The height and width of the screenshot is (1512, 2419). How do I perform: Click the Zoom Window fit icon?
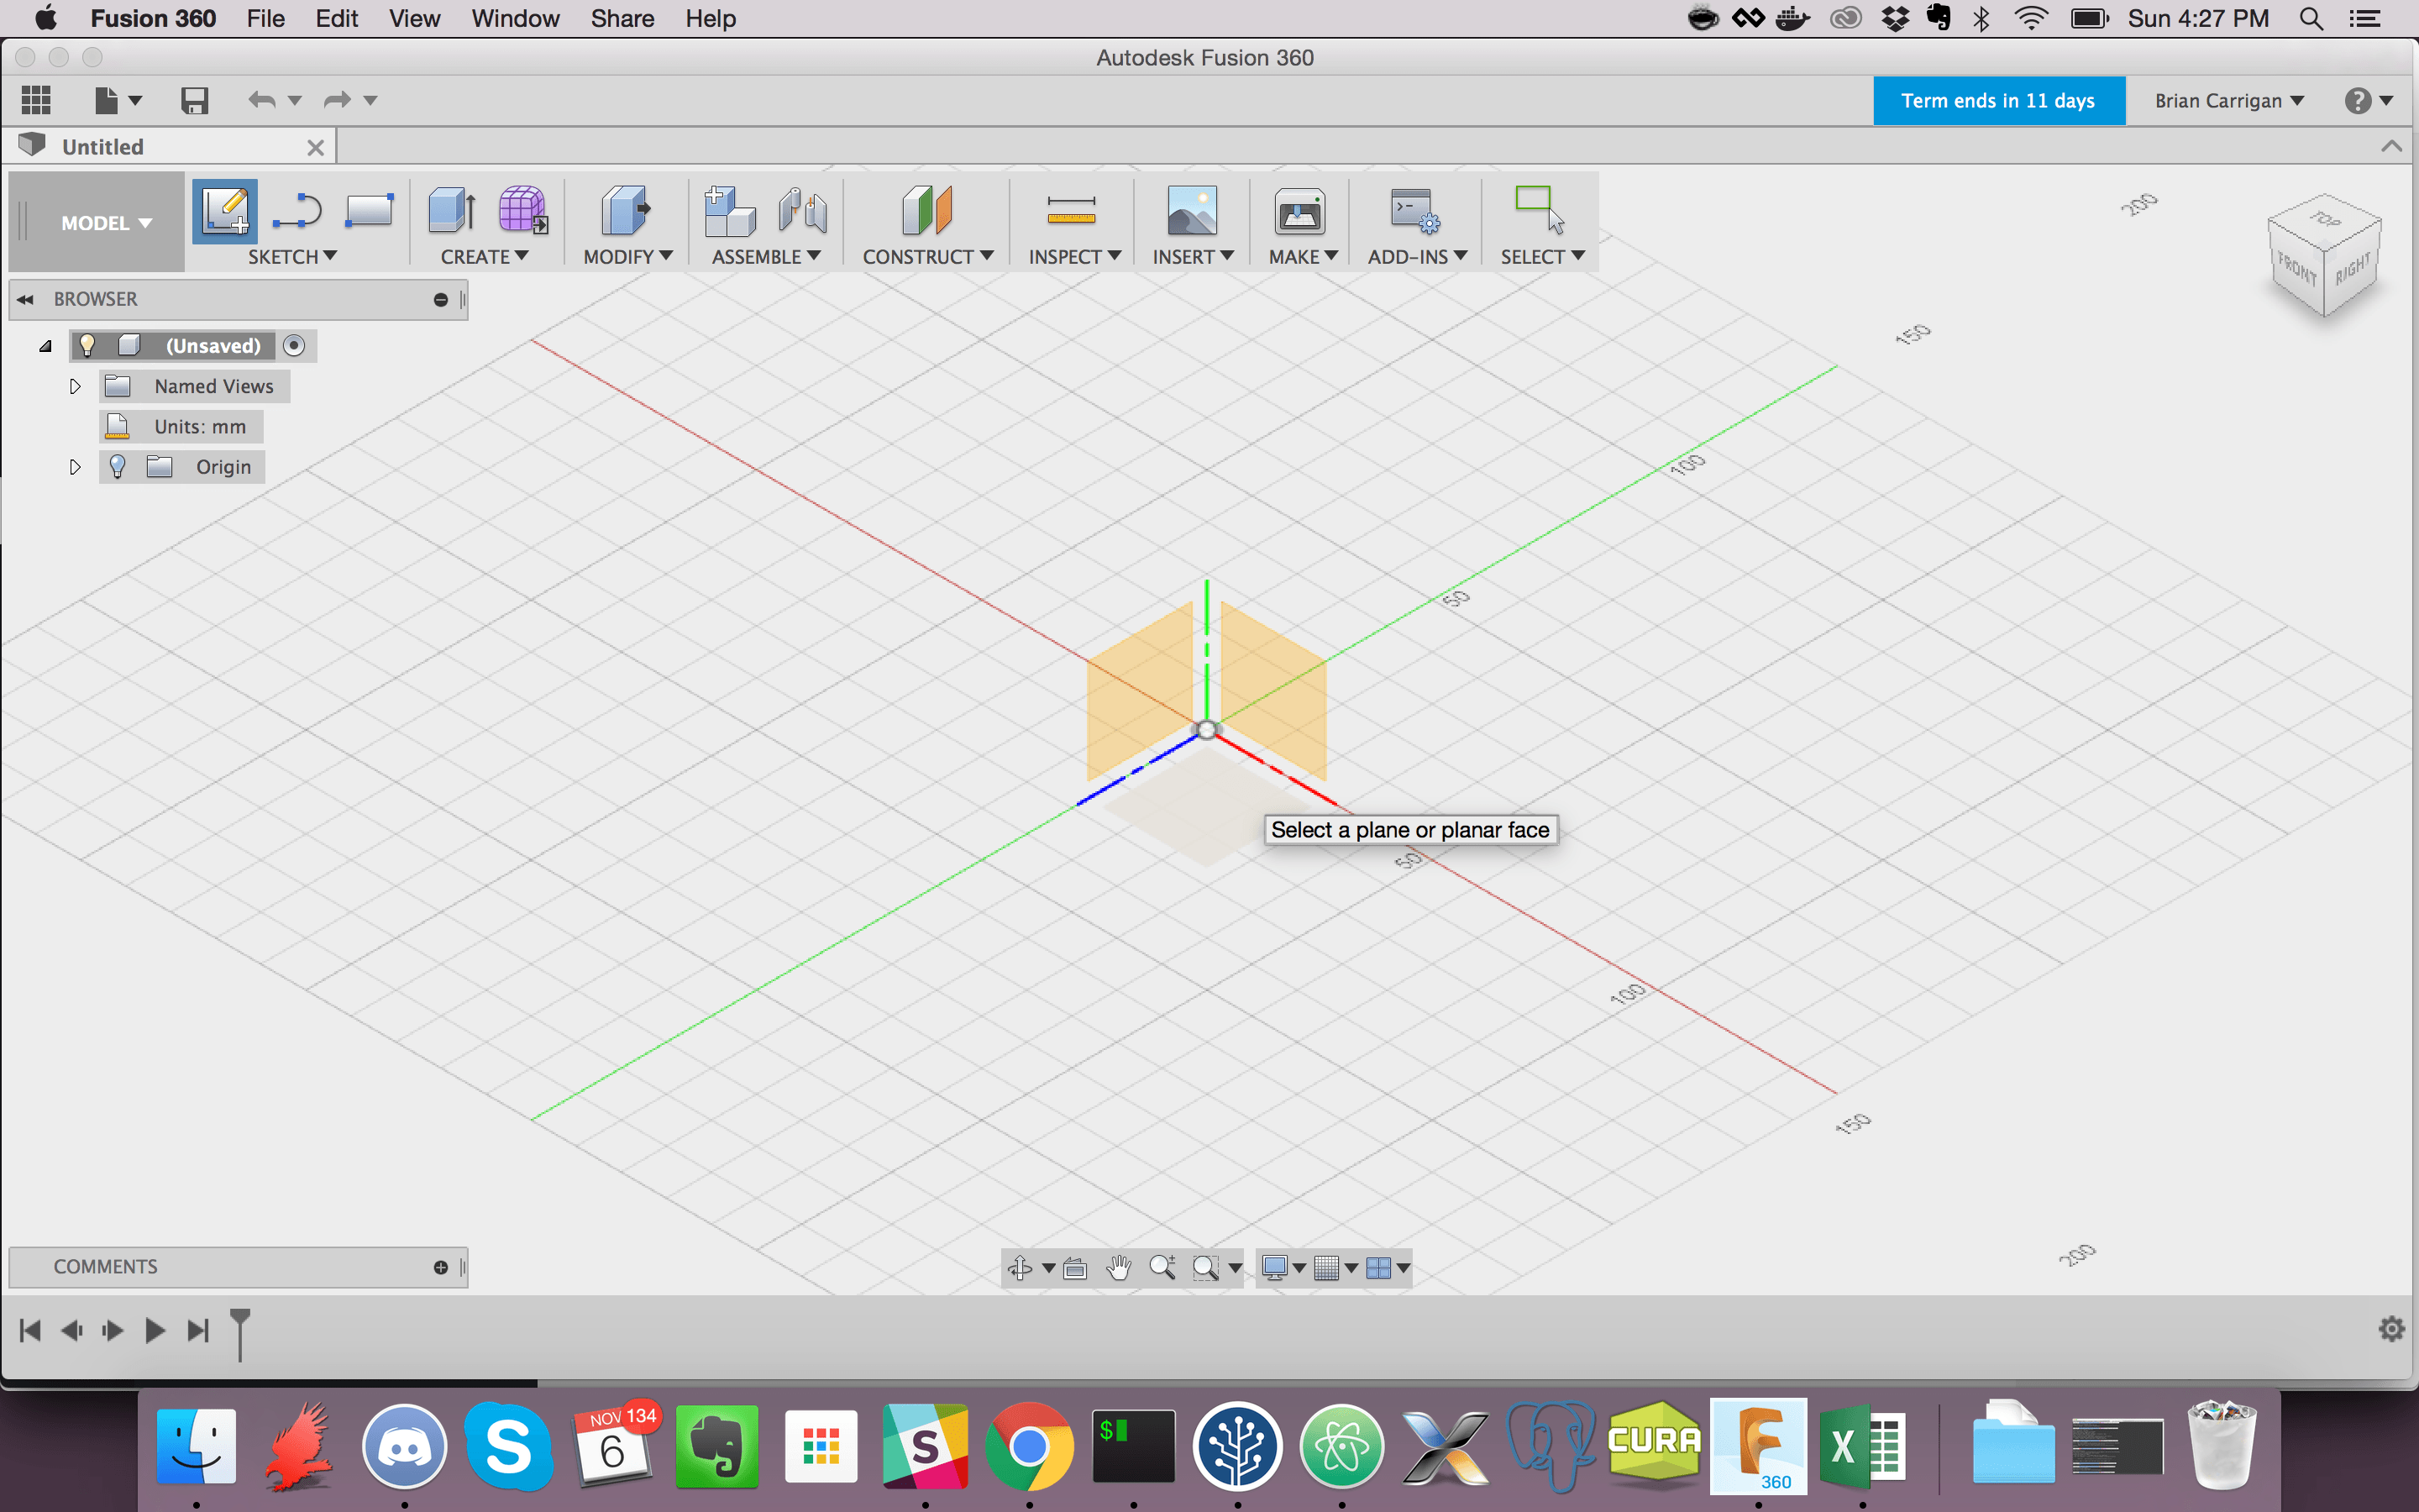point(1205,1268)
